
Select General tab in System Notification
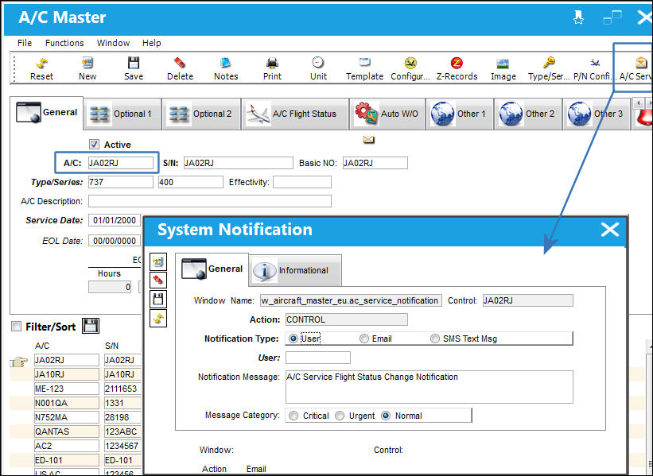tap(212, 269)
